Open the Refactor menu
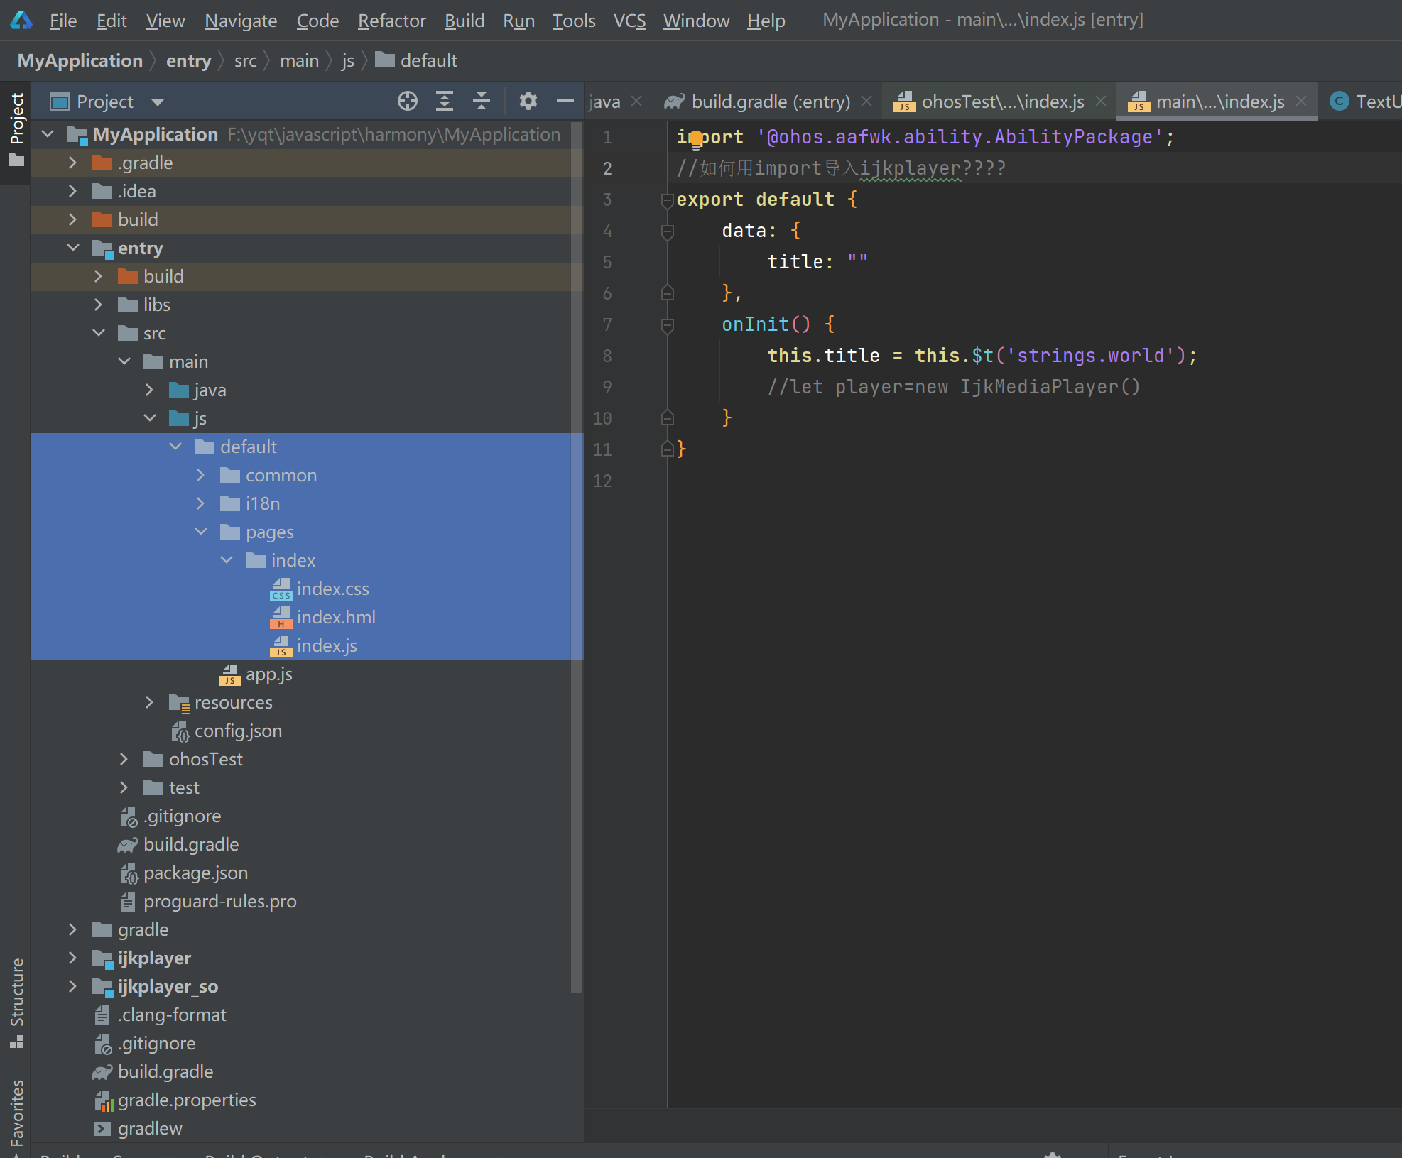 tap(391, 21)
